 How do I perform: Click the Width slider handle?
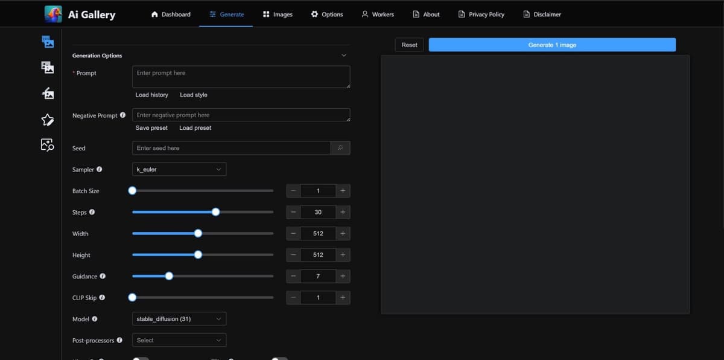pyautogui.click(x=198, y=233)
